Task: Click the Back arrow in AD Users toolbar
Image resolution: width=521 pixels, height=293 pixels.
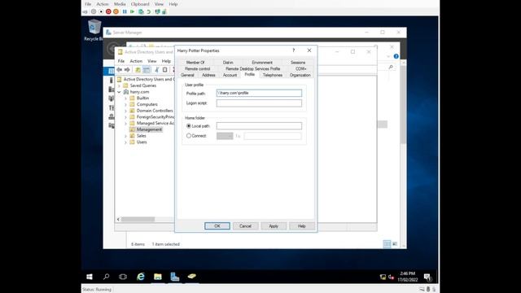Action: click(x=120, y=70)
